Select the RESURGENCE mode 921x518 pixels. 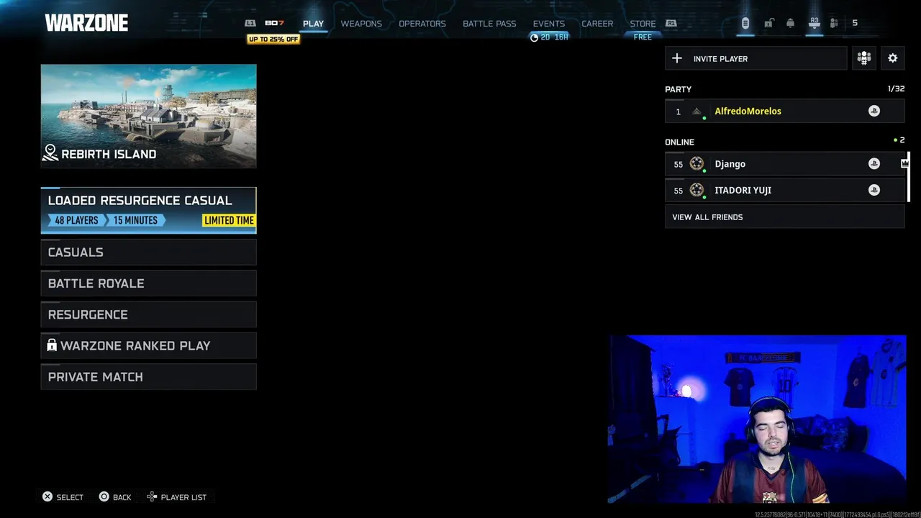pos(148,314)
